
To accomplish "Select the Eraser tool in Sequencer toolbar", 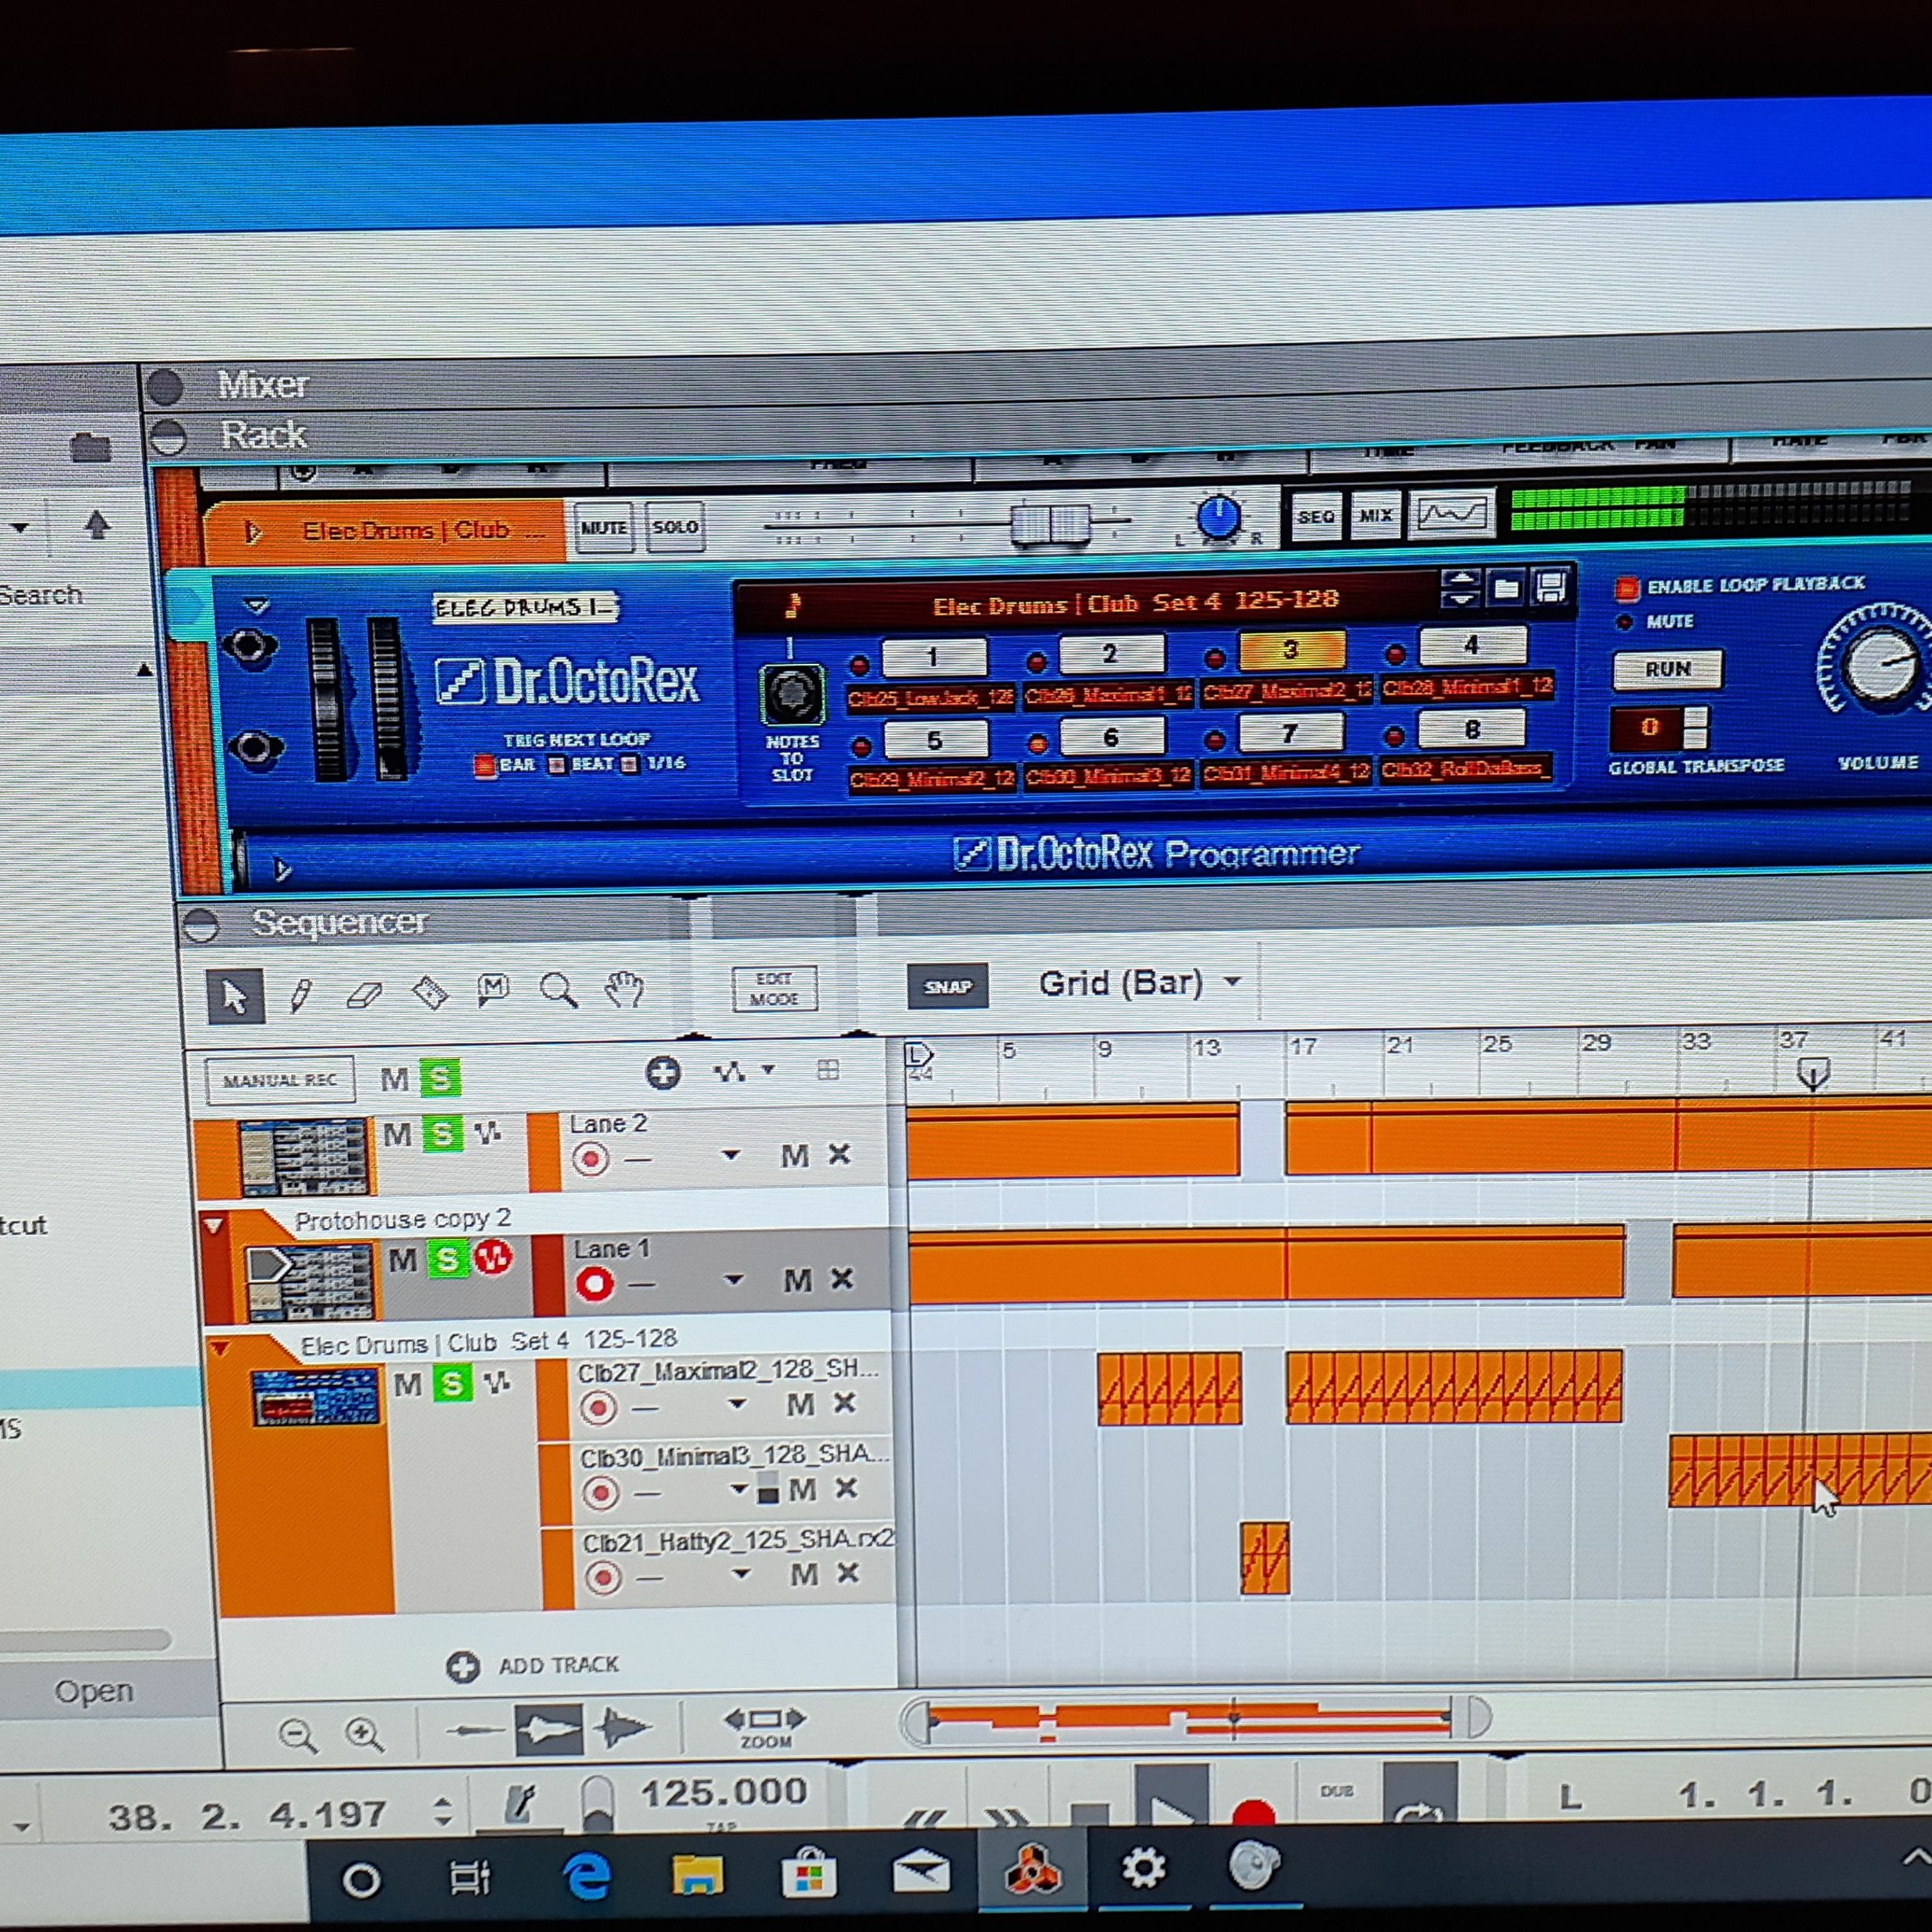I will (x=364, y=994).
